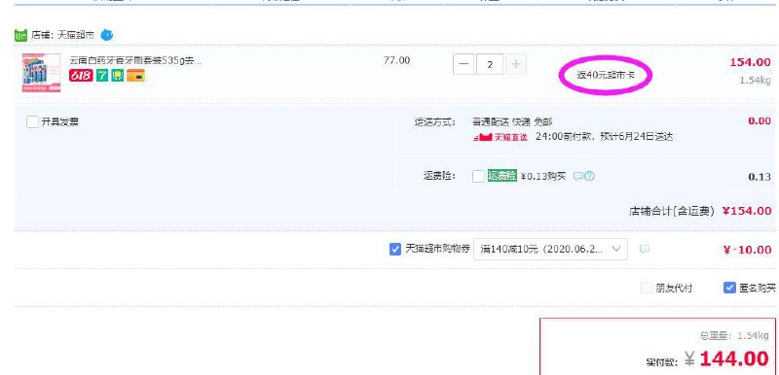Click the comment icon beside the coupon dropdown
This screenshot has width=779, height=375.
(x=645, y=249)
